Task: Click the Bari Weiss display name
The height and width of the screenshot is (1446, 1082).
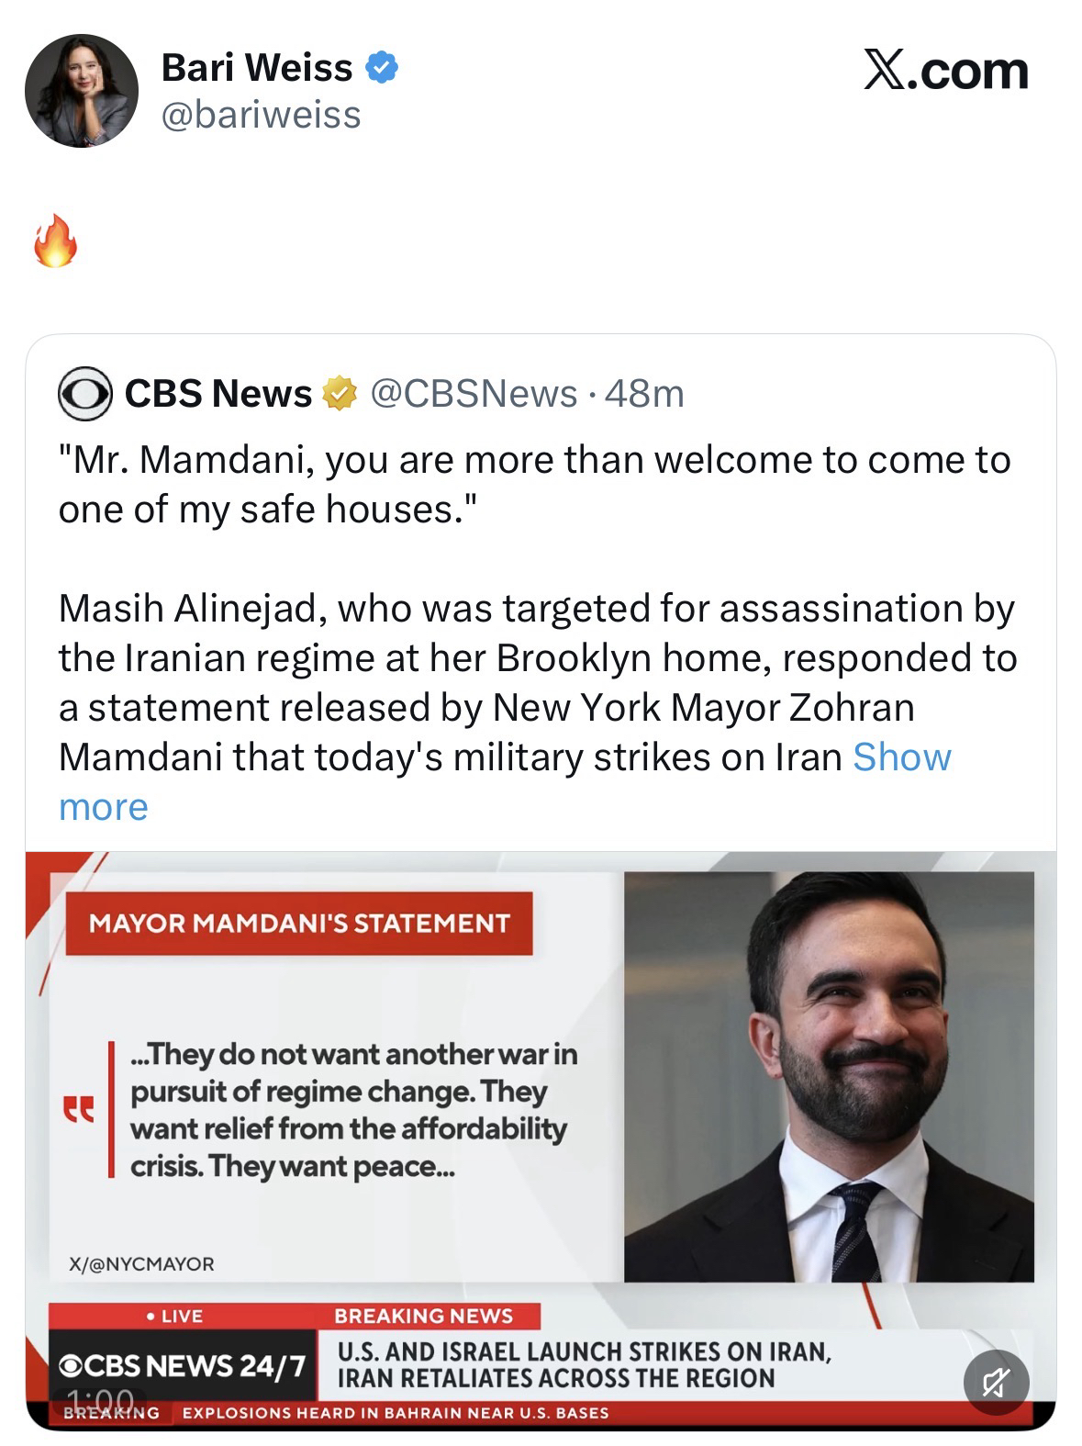Action: (x=256, y=68)
